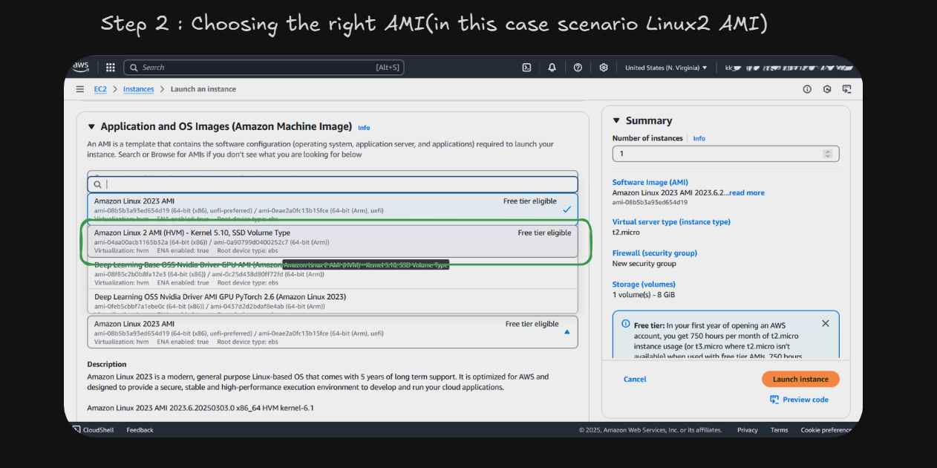This screenshot has height=468, width=937.
Task: Open the Instances breadcrumb link
Action: (138, 89)
